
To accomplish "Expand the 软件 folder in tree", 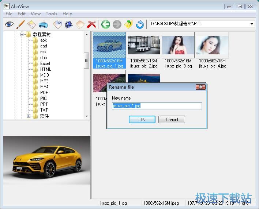I will (x=29, y=116).
